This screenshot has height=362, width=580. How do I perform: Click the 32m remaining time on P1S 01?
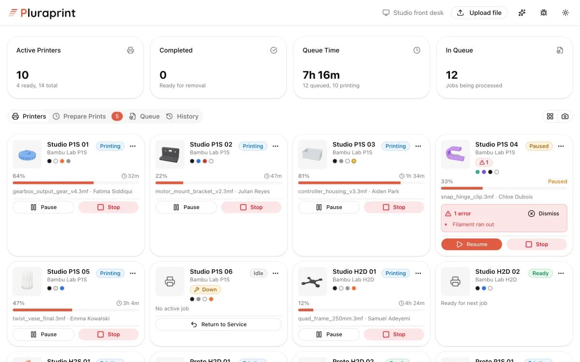pyautogui.click(x=130, y=176)
